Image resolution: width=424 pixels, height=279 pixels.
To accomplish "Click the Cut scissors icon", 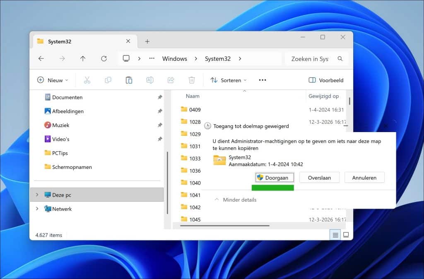I will [x=87, y=80].
